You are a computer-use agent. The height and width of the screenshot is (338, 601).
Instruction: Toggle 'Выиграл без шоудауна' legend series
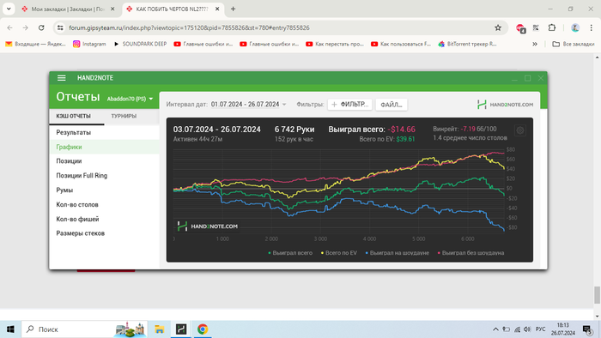(470, 253)
